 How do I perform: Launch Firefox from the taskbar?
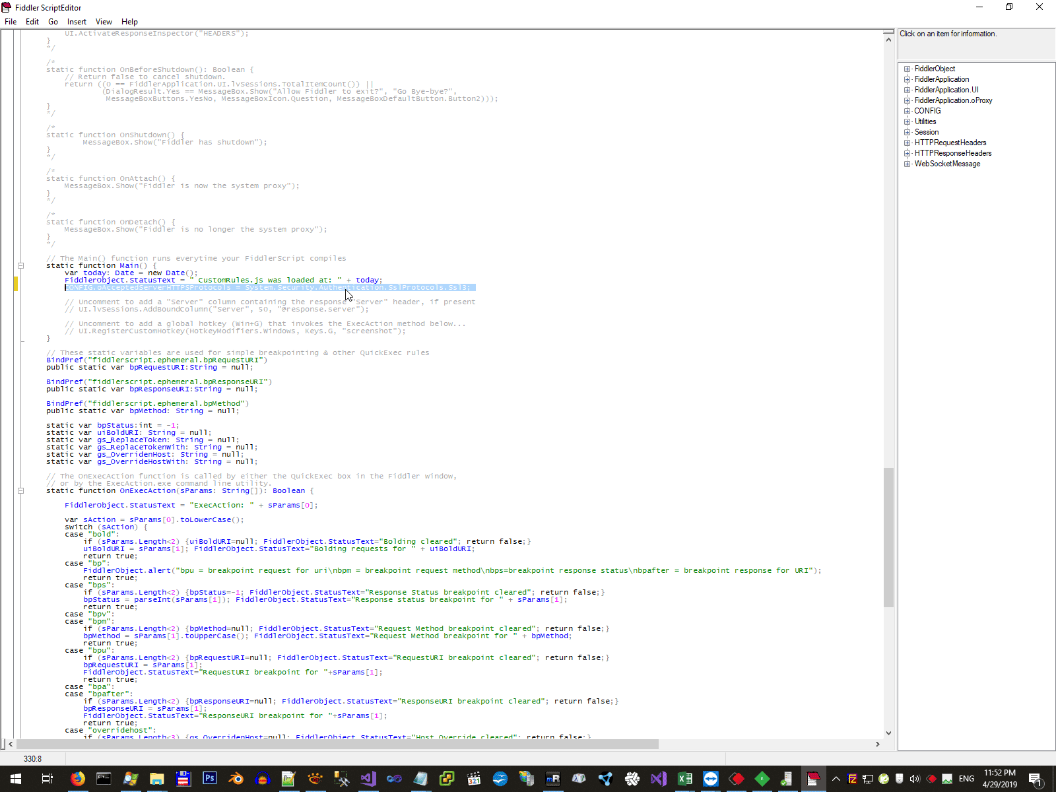coord(77,779)
